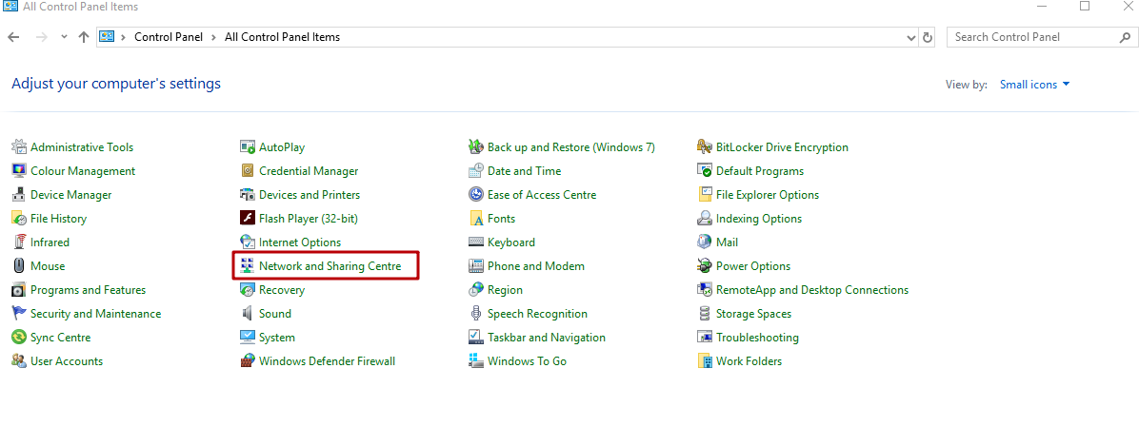
Task: Open the Windows To Go link
Action: 527,361
